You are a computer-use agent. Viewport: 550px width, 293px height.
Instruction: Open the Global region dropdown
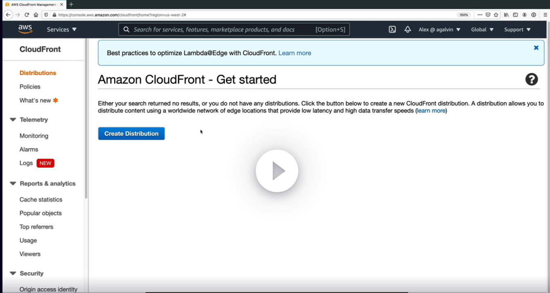click(482, 30)
